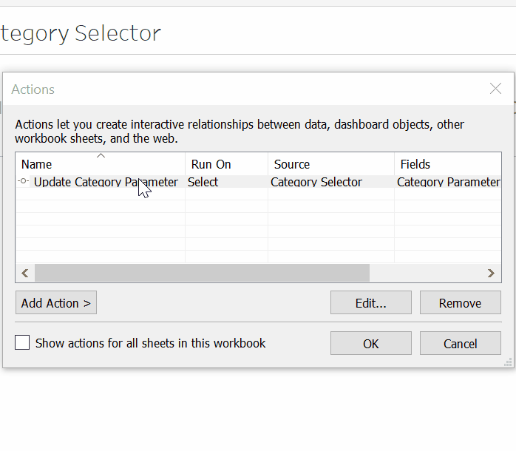The width and height of the screenshot is (516, 451).
Task: Select the Update Category Parameter action row
Action: click(x=106, y=182)
